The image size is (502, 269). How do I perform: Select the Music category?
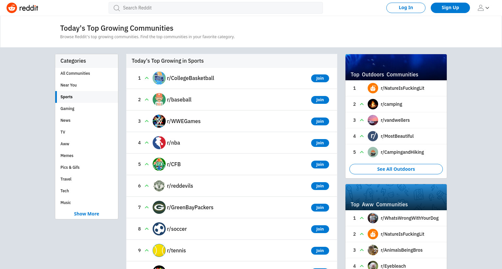tap(87, 203)
